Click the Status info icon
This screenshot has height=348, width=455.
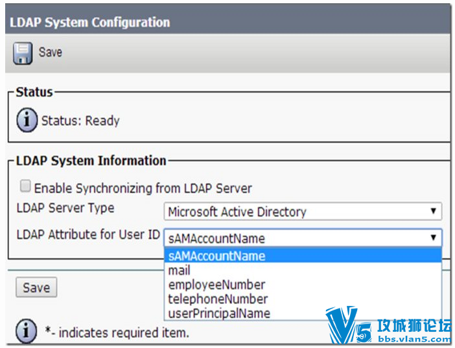(x=27, y=120)
